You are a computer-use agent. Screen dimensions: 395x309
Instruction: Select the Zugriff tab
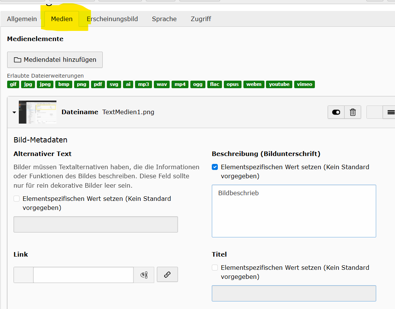tap(201, 19)
